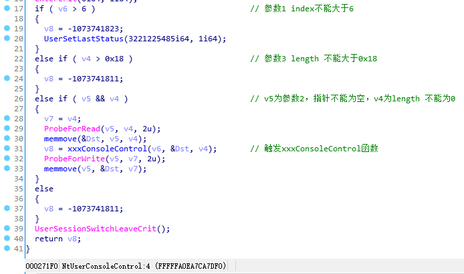Click the breakpoint dot beside line 39
Viewport: 464px width, 274px height.
[7, 228]
